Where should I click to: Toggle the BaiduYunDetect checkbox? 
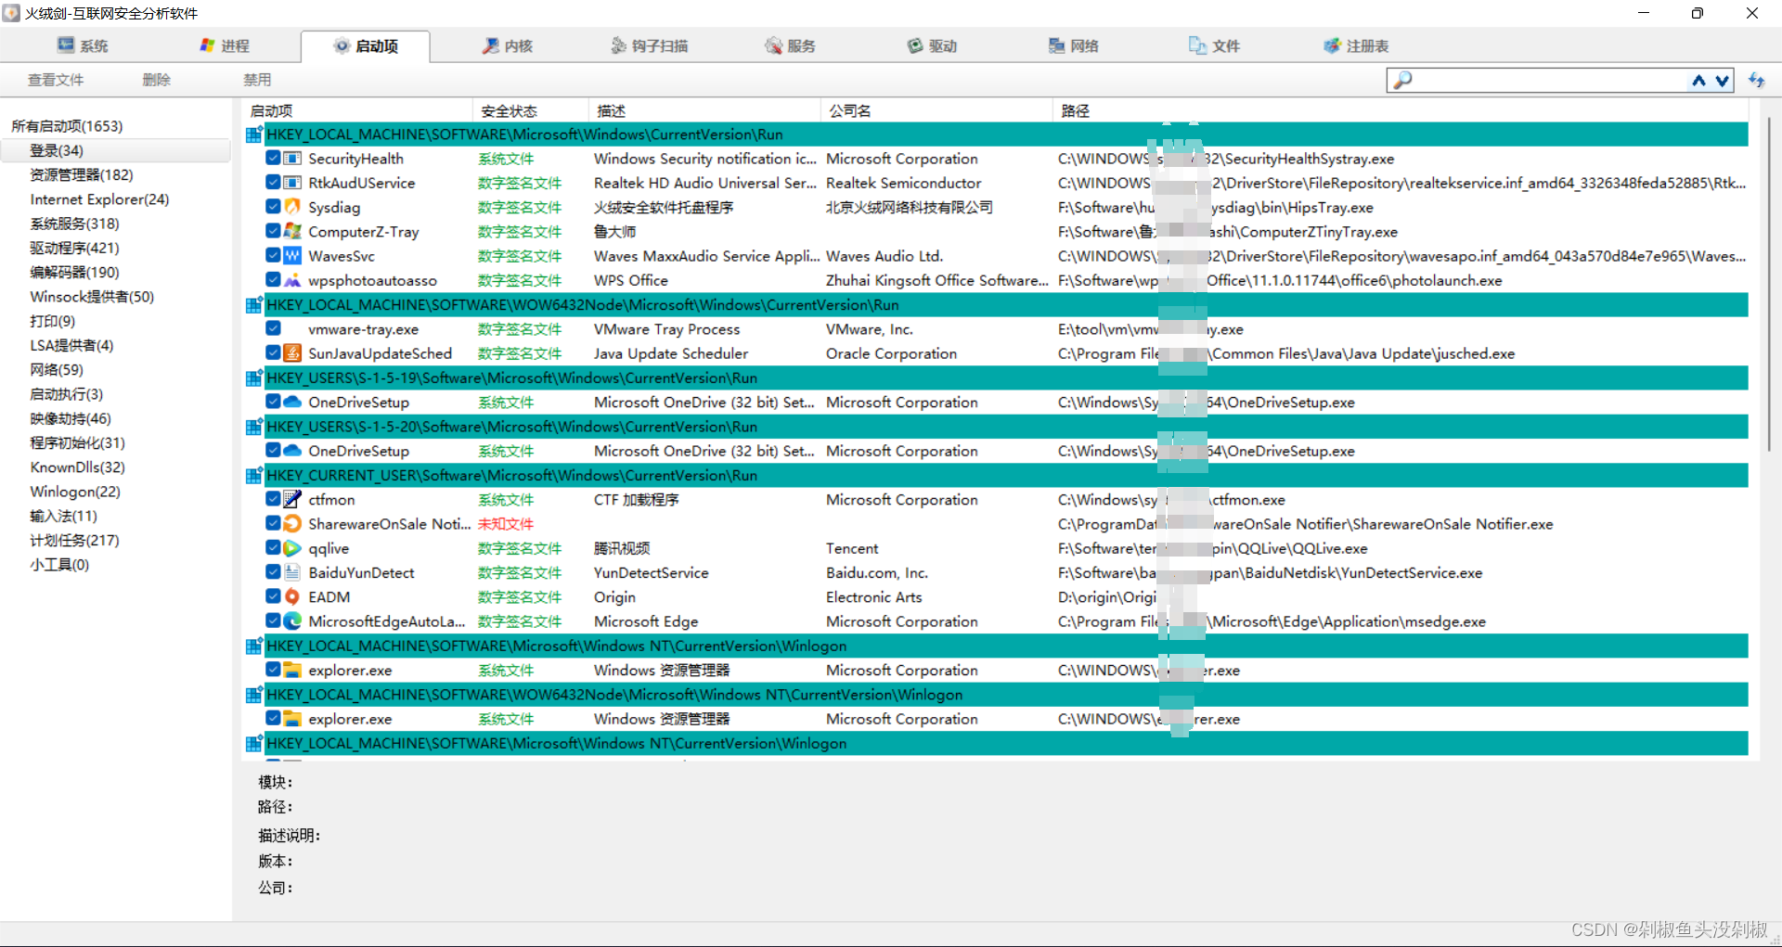pyautogui.click(x=273, y=571)
